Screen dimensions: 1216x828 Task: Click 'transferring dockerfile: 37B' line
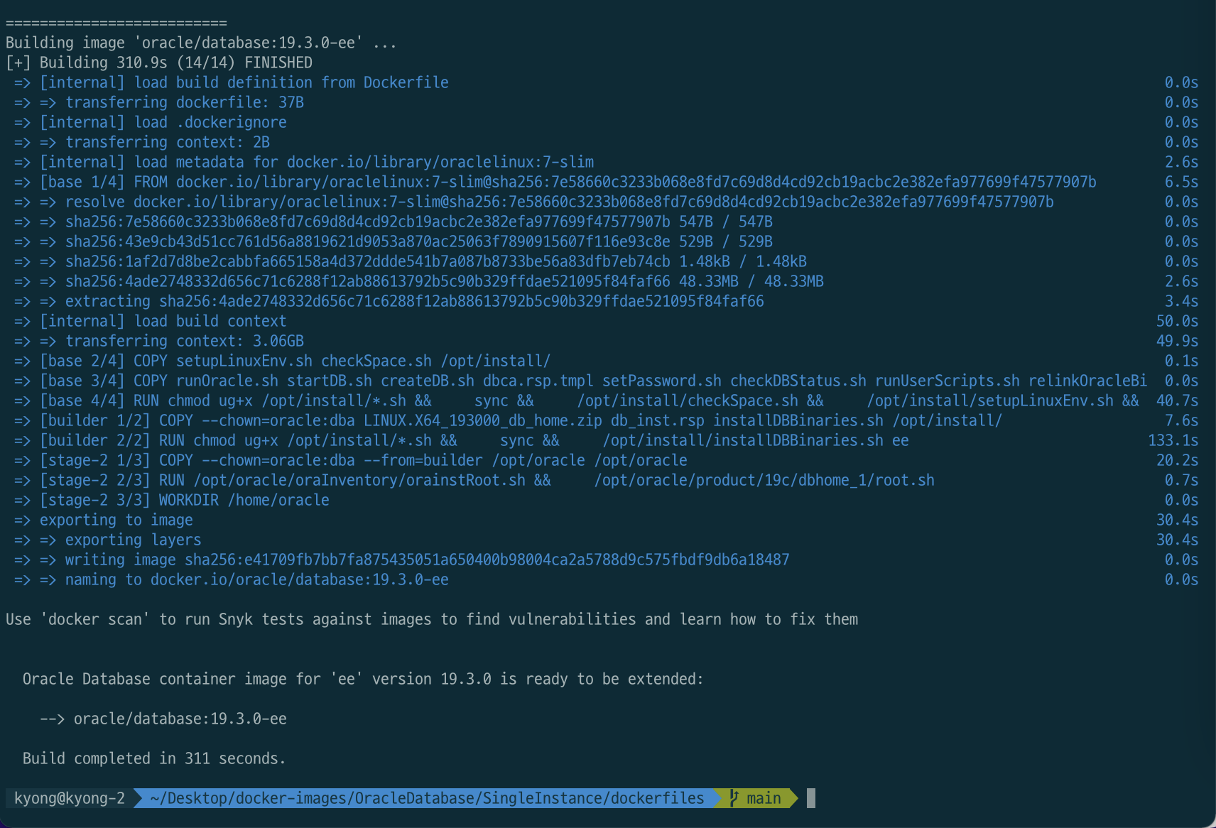tap(159, 102)
